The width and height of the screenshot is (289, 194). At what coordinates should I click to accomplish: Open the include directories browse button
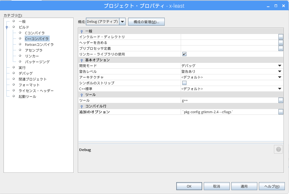281,37
